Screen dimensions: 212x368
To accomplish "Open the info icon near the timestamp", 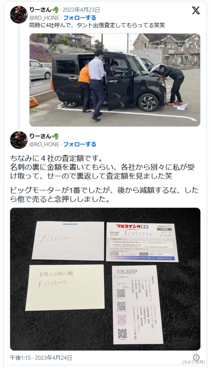I will point(196,357).
